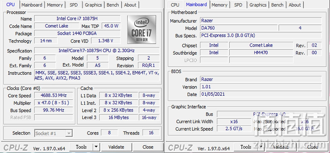Click the Intel Core i7 logo image
Image resolution: width=330 pixels, height=153 pixels.
click(x=142, y=30)
